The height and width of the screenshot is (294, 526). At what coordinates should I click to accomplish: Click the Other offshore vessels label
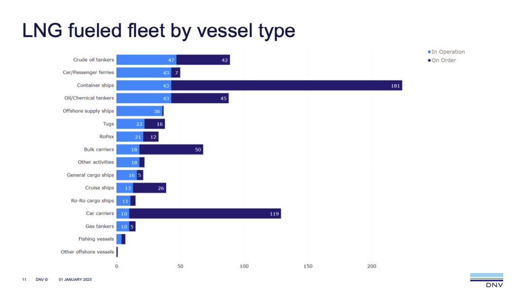click(87, 252)
